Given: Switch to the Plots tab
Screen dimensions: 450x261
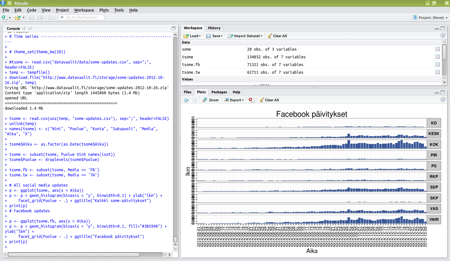Looking at the screenshot, I should click(x=202, y=92).
